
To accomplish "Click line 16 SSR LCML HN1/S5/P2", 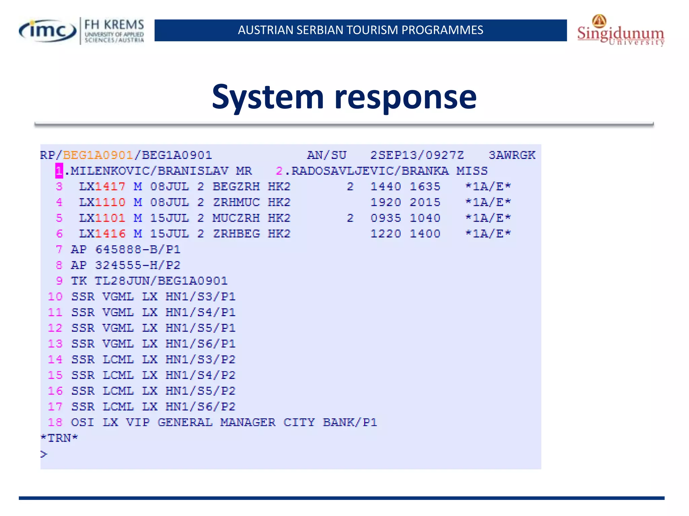I will [x=142, y=391].
